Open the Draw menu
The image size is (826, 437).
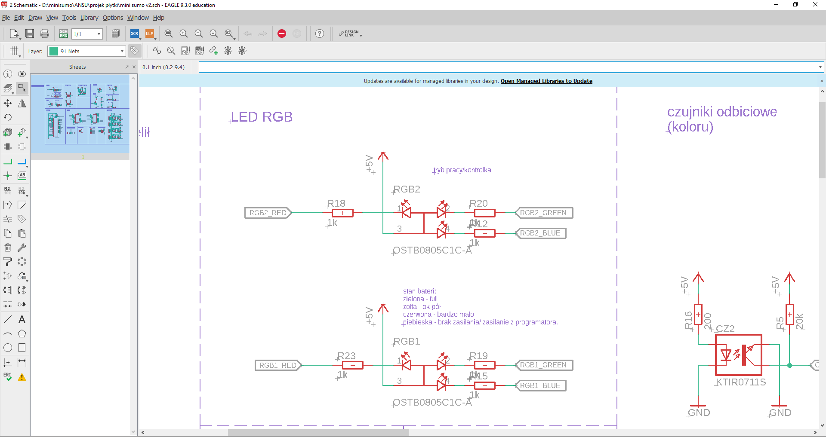coord(35,18)
